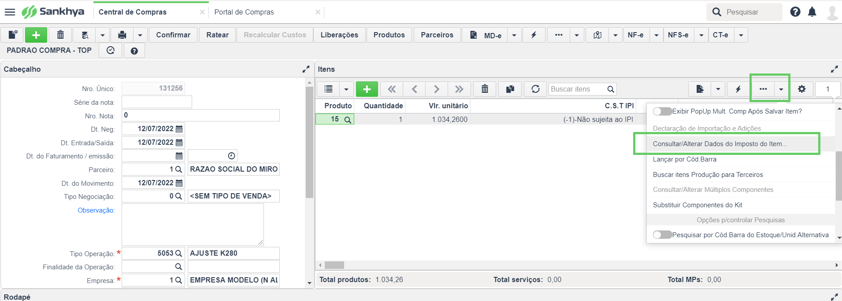Toggle Exibir PopUp Mult. Comp Após Salvar Item
Viewport: 842px width, 301px height.
(662, 111)
